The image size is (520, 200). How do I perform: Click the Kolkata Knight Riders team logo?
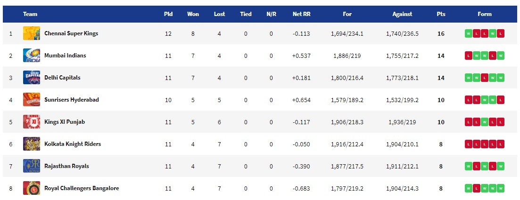click(x=32, y=144)
